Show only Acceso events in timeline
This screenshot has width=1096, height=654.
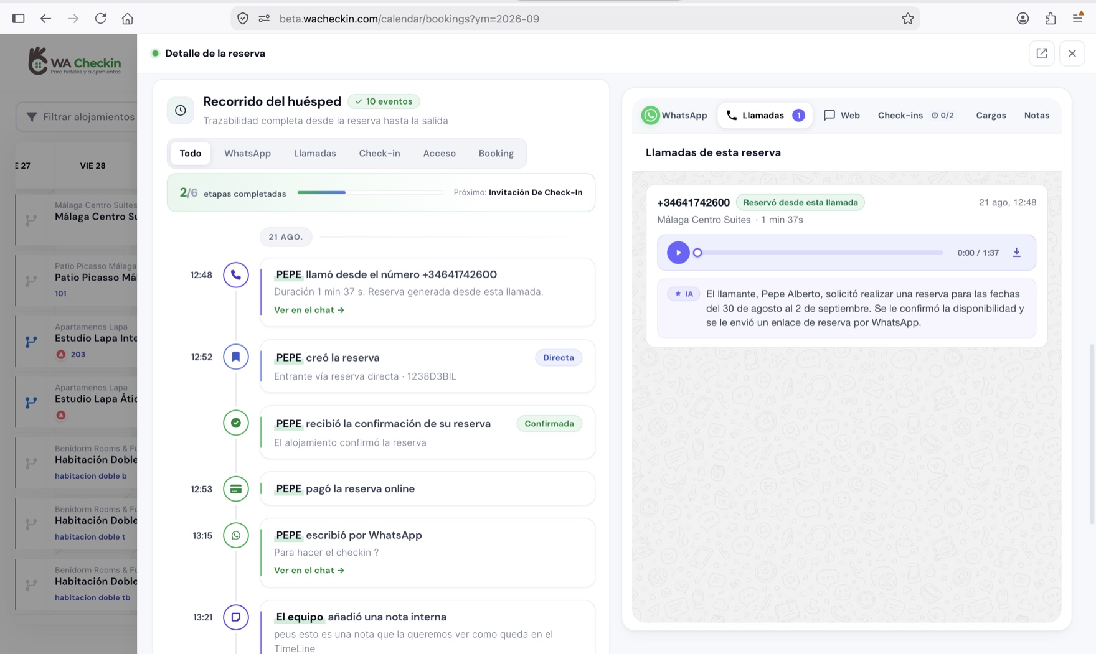(439, 153)
